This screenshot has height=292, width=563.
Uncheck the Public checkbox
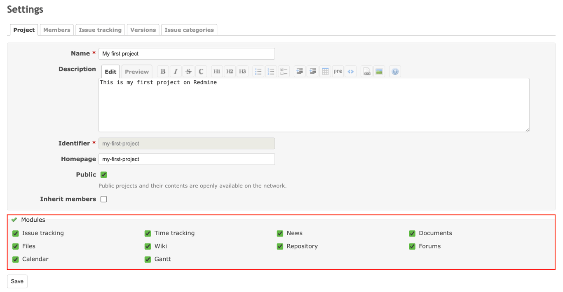[x=103, y=174]
